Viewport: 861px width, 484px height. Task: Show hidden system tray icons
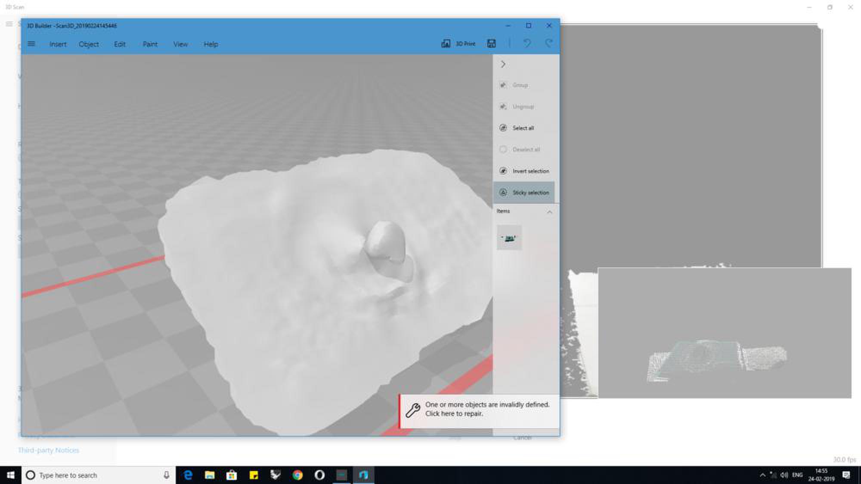[762, 475]
